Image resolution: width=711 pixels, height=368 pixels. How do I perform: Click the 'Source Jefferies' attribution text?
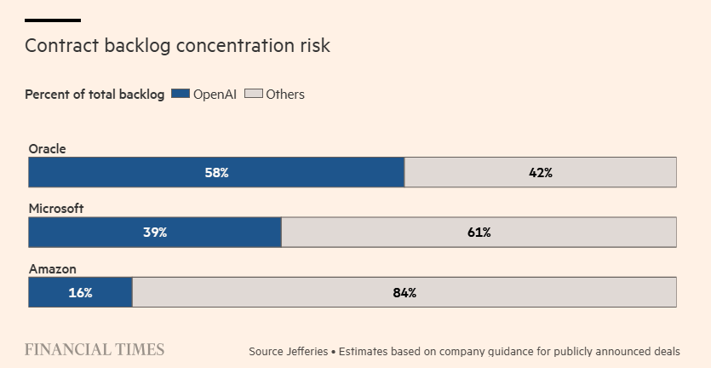[288, 351]
